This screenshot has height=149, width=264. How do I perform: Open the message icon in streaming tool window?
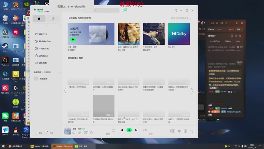pyautogui.click(x=212, y=23)
